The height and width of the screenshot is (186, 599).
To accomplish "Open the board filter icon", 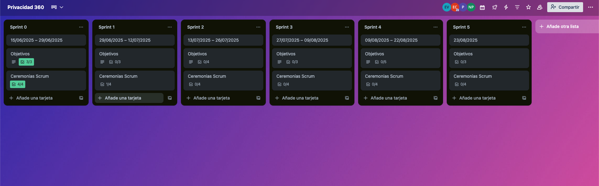I will pos(517,7).
